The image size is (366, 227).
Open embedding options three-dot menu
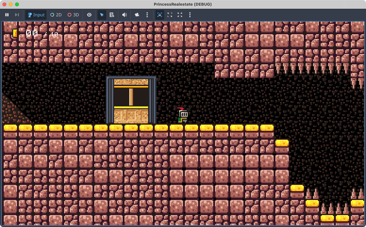pyautogui.click(x=190, y=15)
